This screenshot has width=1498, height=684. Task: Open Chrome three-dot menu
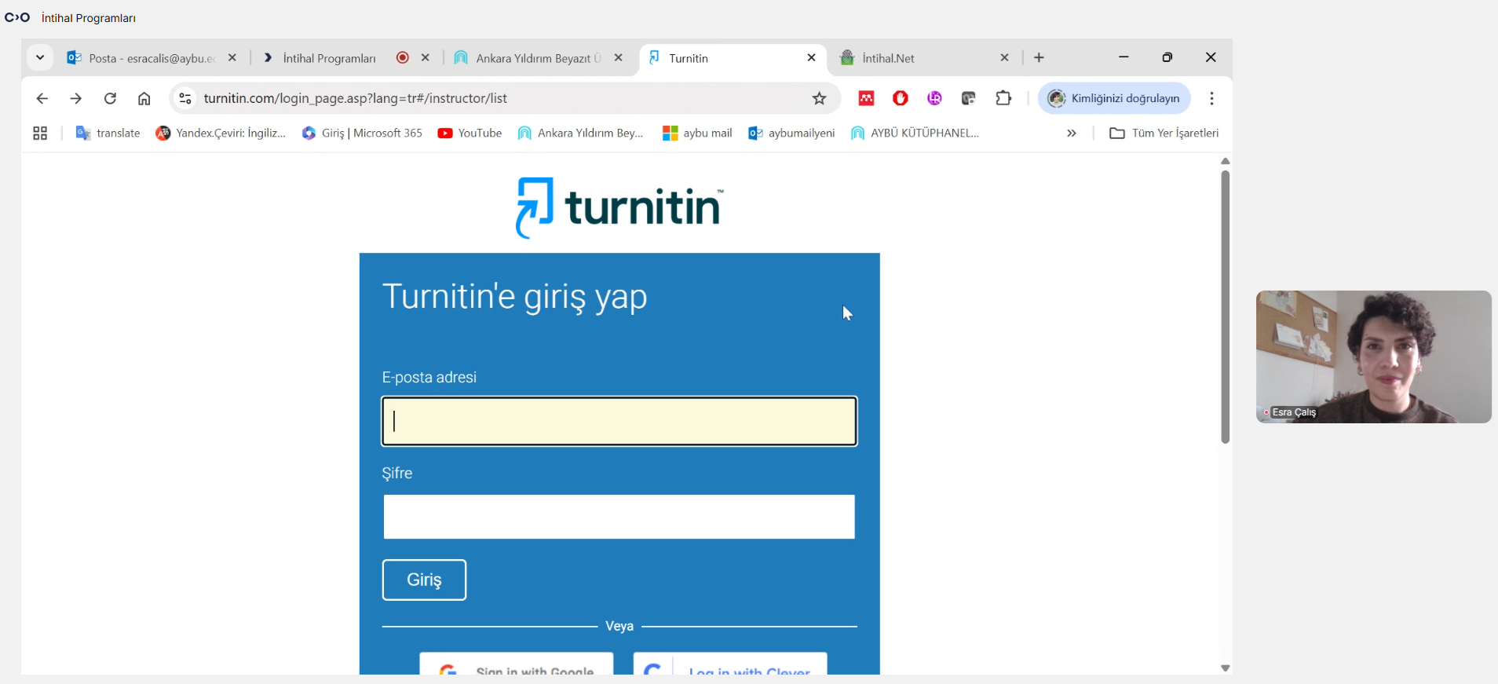pyautogui.click(x=1211, y=98)
